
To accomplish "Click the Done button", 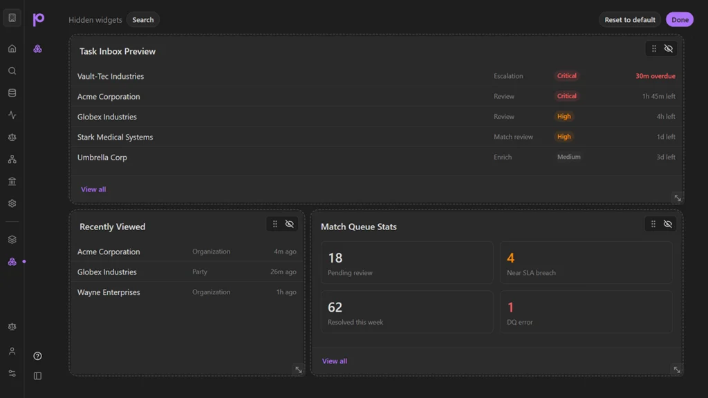I will tap(680, 20).
